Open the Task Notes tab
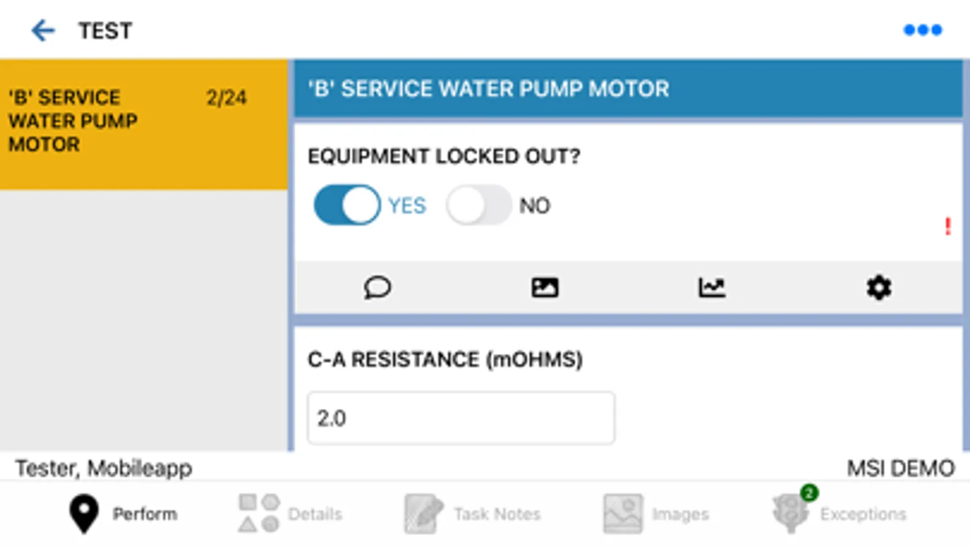 [x=473, y=514]
